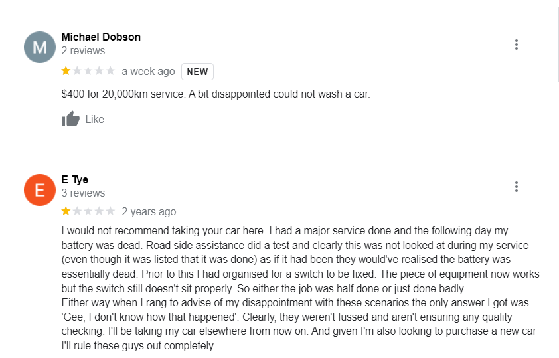The width and height of the screenshot is (559, 358).
Task: Click Michael Dobson's grey M avatar
Action: [40, 47]
